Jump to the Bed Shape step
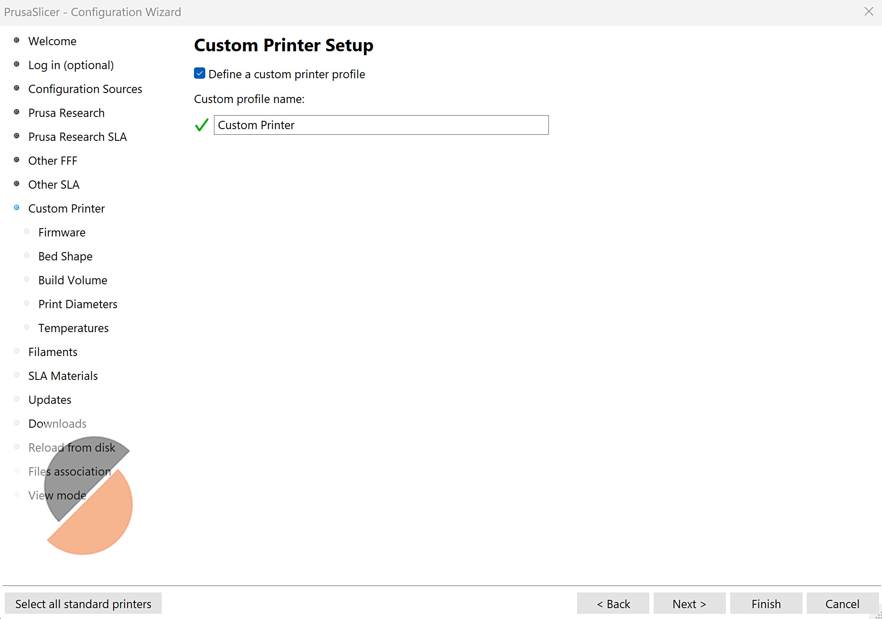The width and height of the screenshot is (882, 619). [65, 256]
